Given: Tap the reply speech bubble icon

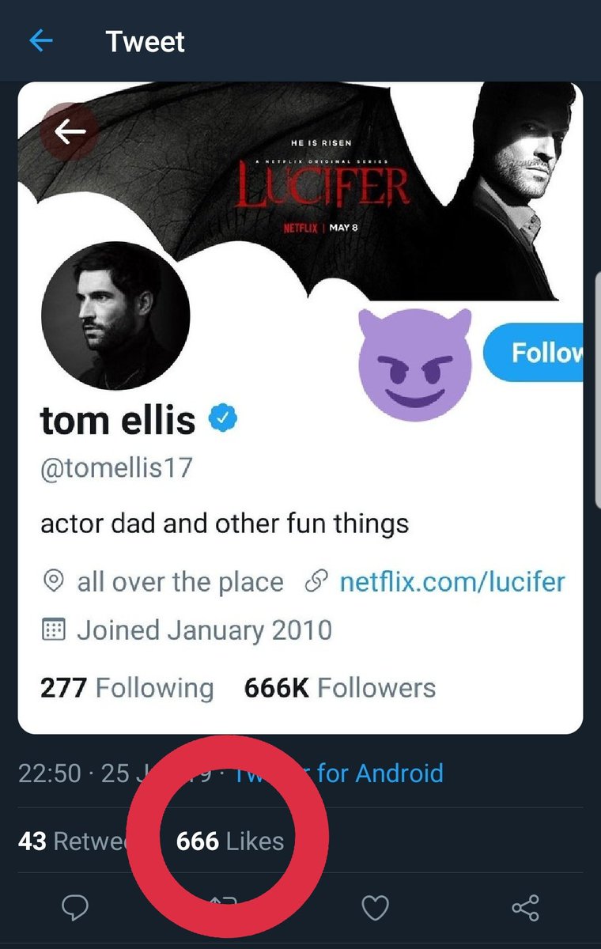Looking at the screenshot, I should [x=74, y=908].
